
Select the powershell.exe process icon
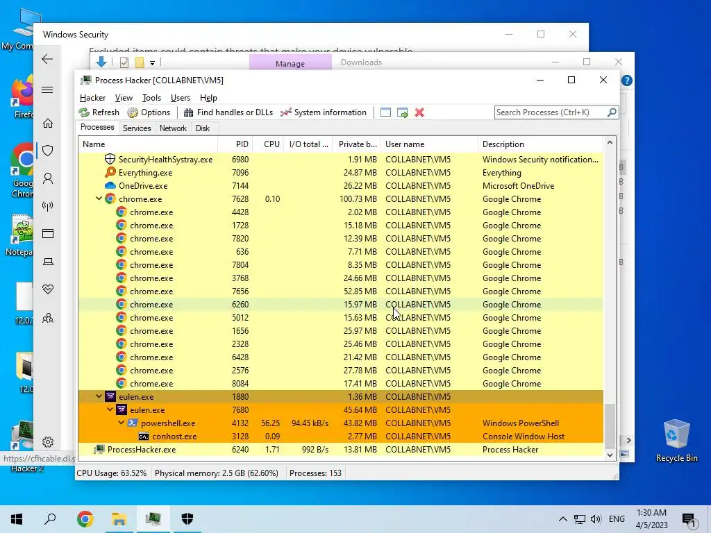pyautogui.click(x=133, y=423)
